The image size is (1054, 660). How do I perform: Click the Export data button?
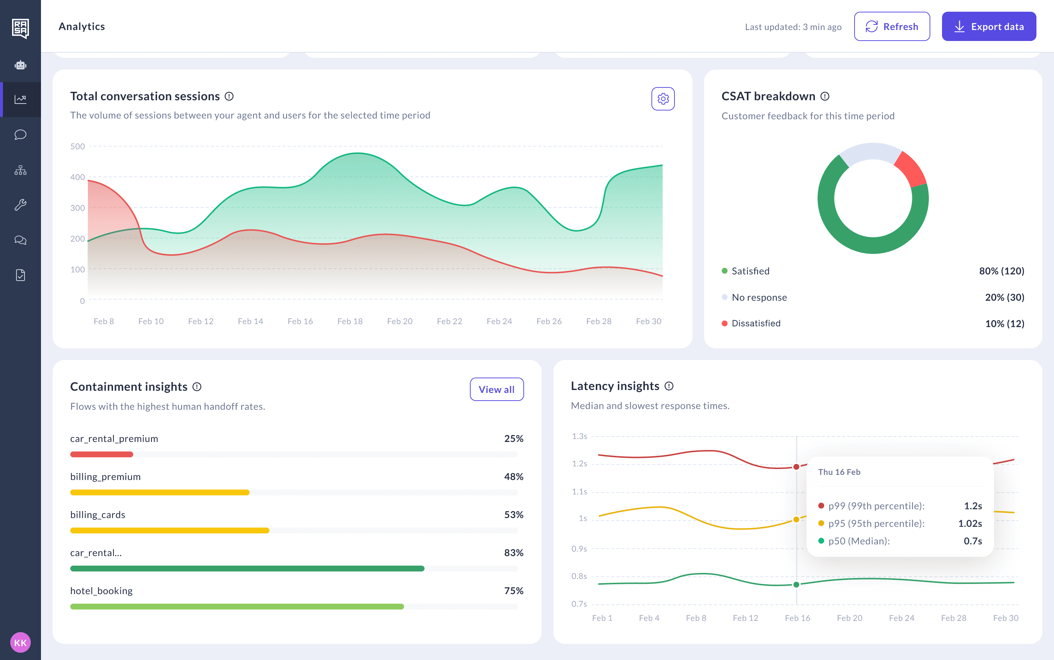click(x=988, y=27)
